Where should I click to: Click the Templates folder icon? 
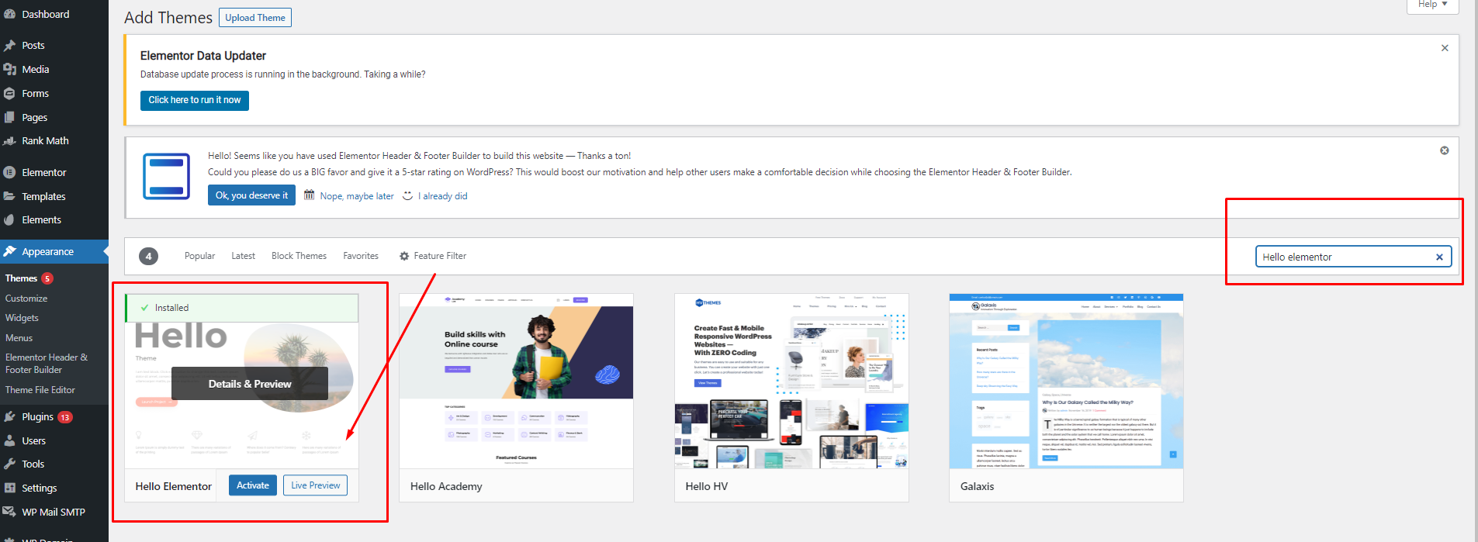click(x=9, y=197)
